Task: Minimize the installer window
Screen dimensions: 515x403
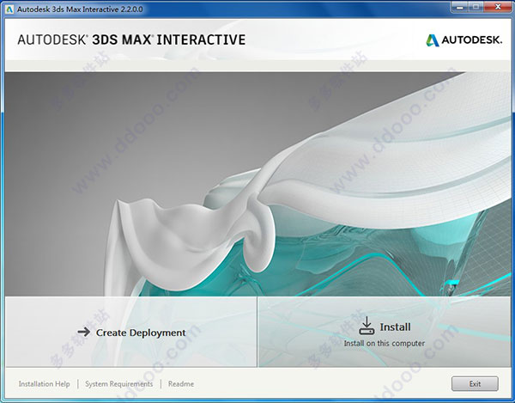Action: (x=460, y=7)
